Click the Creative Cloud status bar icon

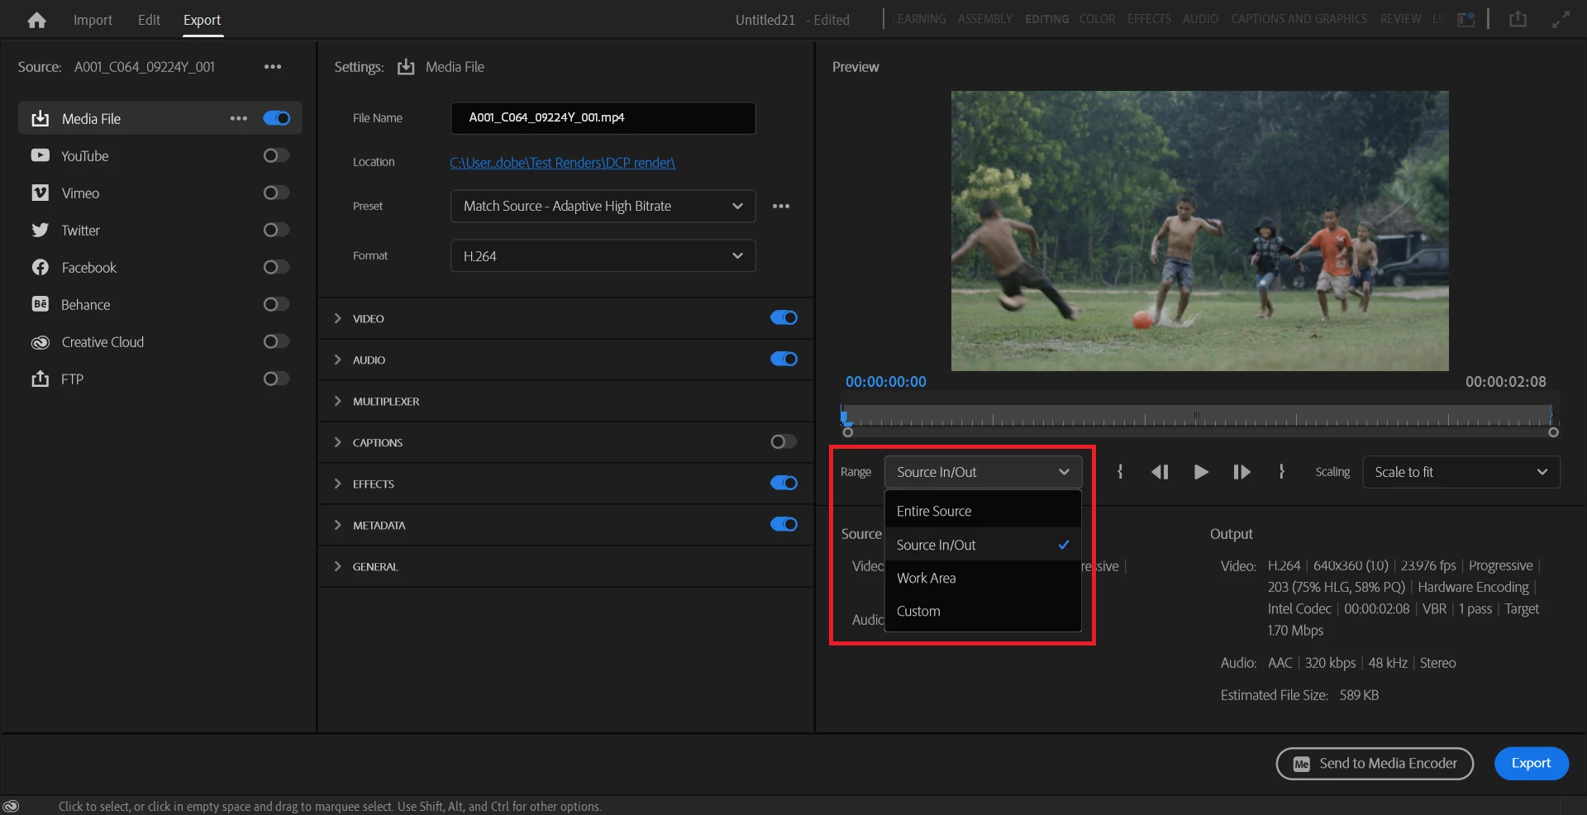tap(11, 807)
